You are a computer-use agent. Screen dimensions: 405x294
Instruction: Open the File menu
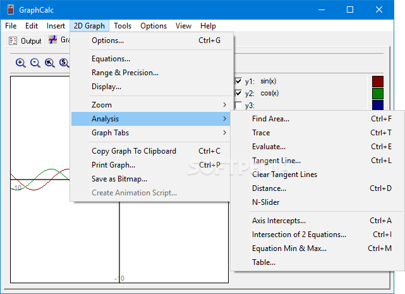(11, 26)
